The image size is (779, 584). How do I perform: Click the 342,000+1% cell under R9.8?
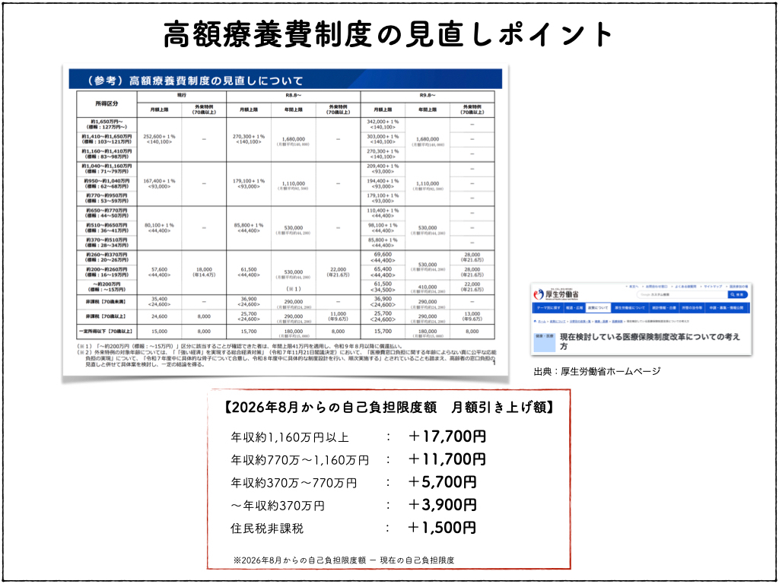[383, 124]
